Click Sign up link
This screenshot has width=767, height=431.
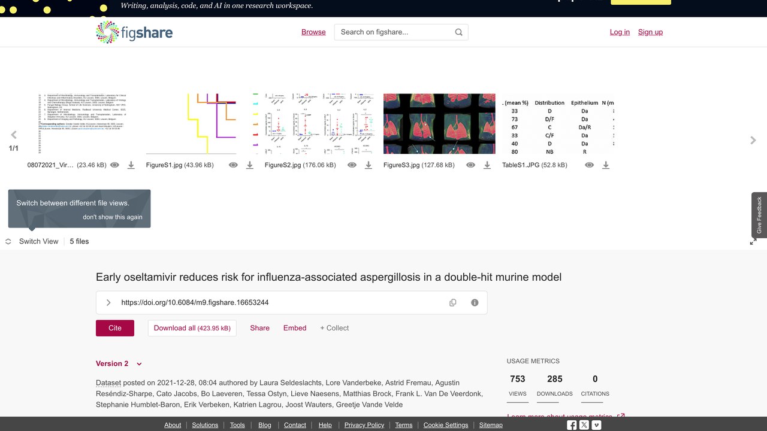coord(650,32)
